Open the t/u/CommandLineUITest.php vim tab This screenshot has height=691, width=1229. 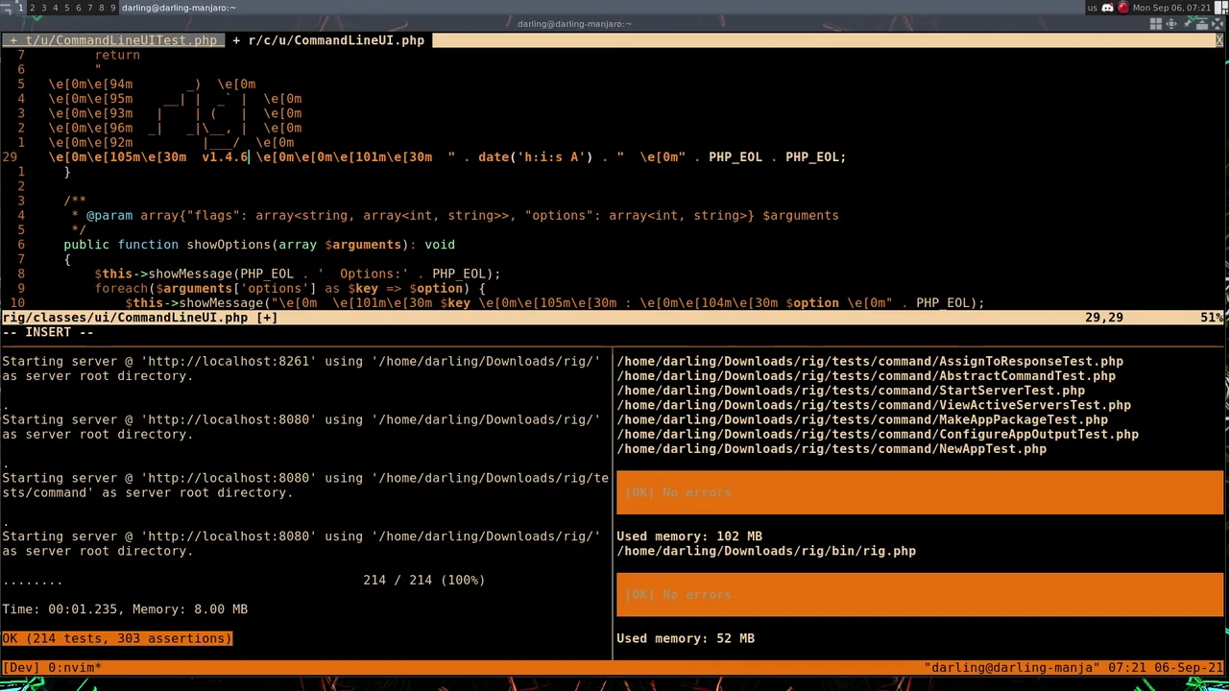click(x=113, y=40)
